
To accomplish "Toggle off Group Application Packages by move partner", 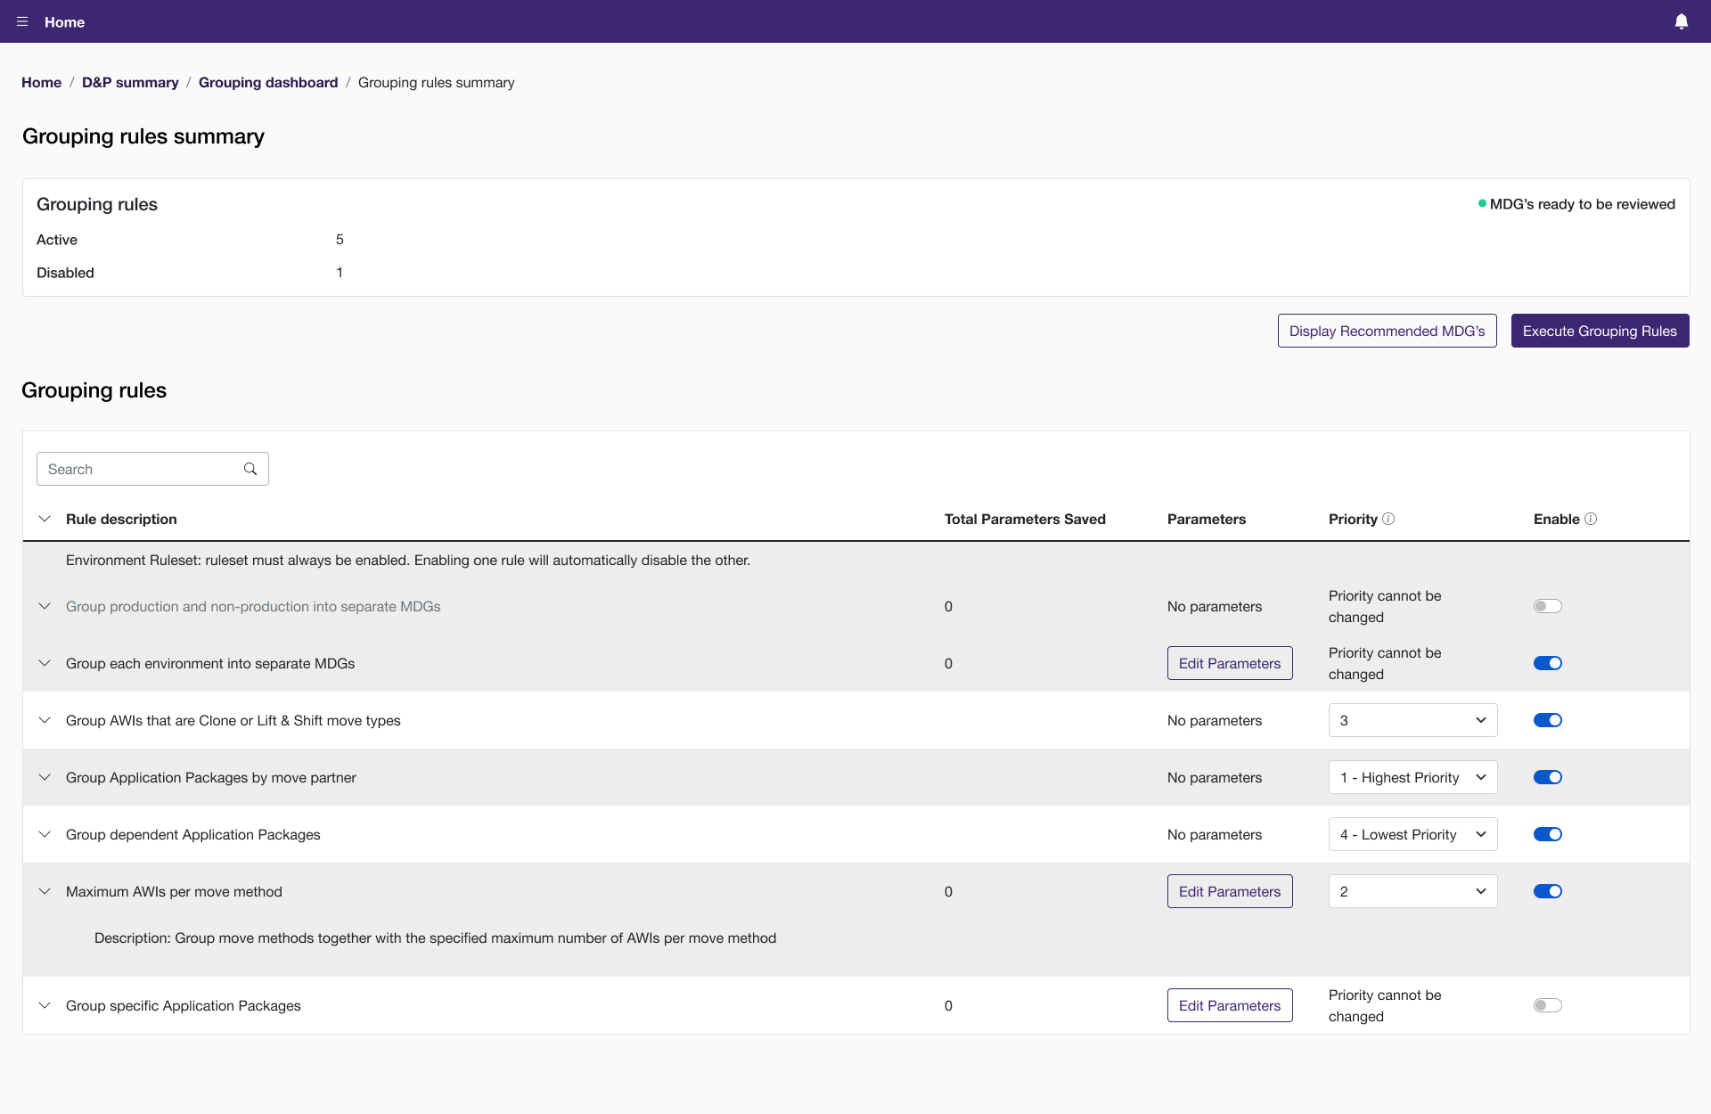I will (1547, 777).
